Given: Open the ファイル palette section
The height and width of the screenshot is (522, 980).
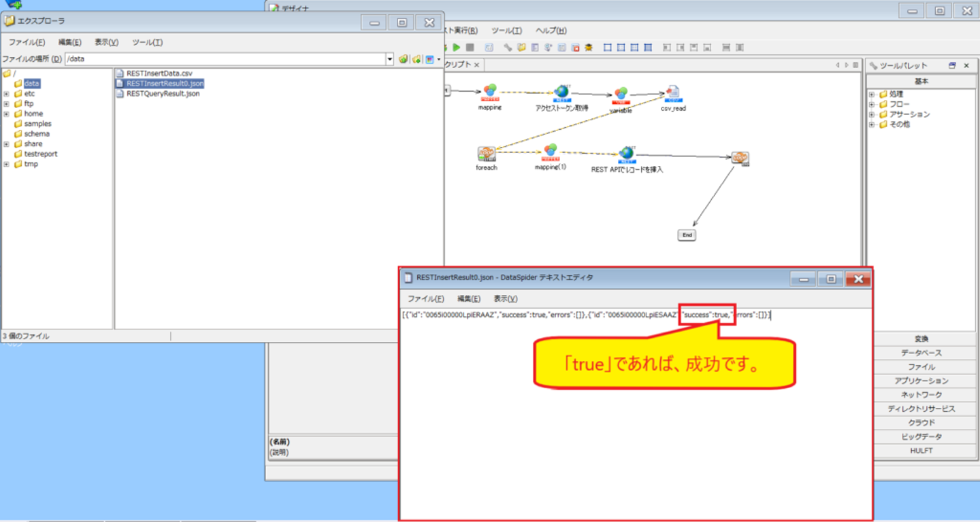Looking at the screenshot, I should [x=921, y=366].
